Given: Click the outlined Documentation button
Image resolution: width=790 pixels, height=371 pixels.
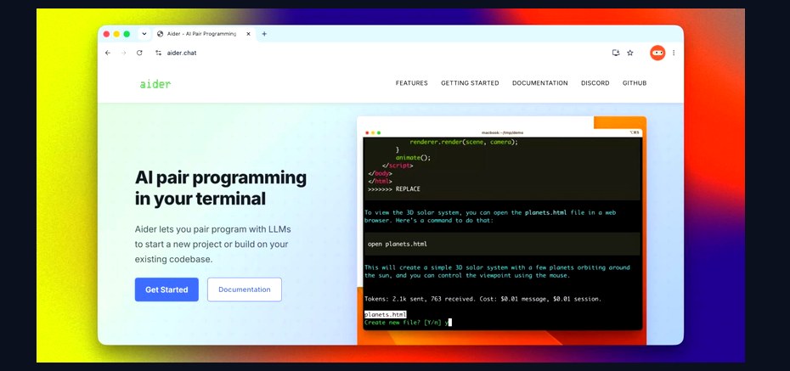Looking at the screenshot, I should click(245, 289).
